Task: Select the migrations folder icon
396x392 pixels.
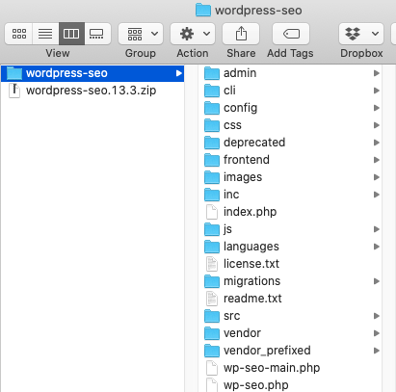Action: click(212, 281)
